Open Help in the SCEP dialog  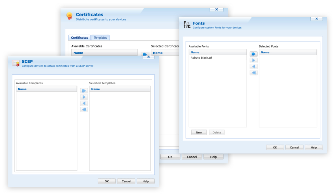145,181
